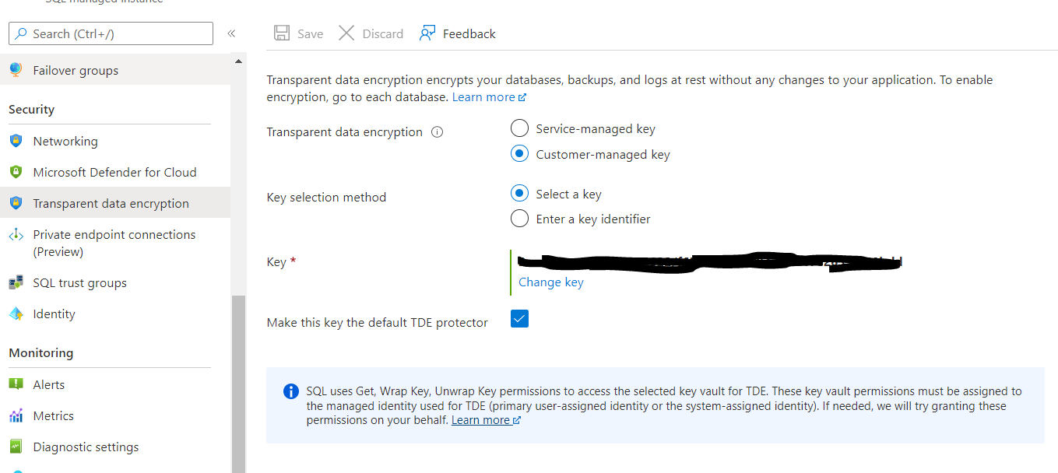Image resolution: width=1058 pixels, height=473 pixels.
Task: Click the Metrics chart icon
Action: point(16,415)
